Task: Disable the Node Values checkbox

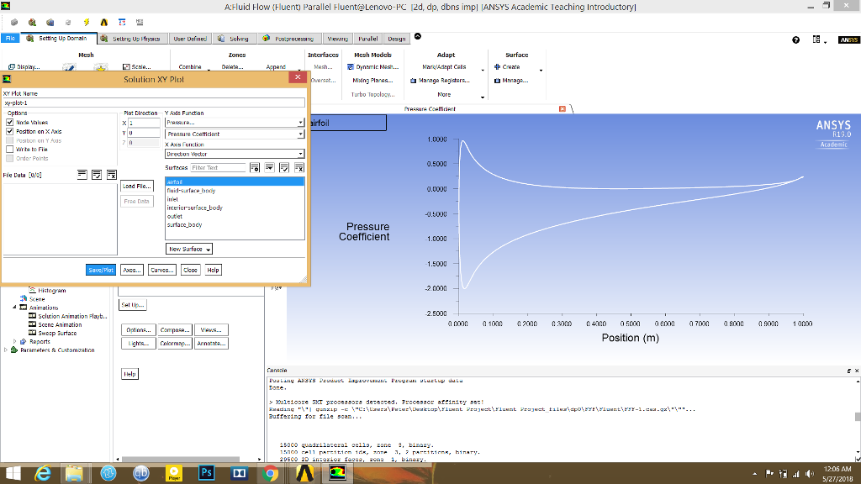Action: pyautogui.click(x=8, y=122)
